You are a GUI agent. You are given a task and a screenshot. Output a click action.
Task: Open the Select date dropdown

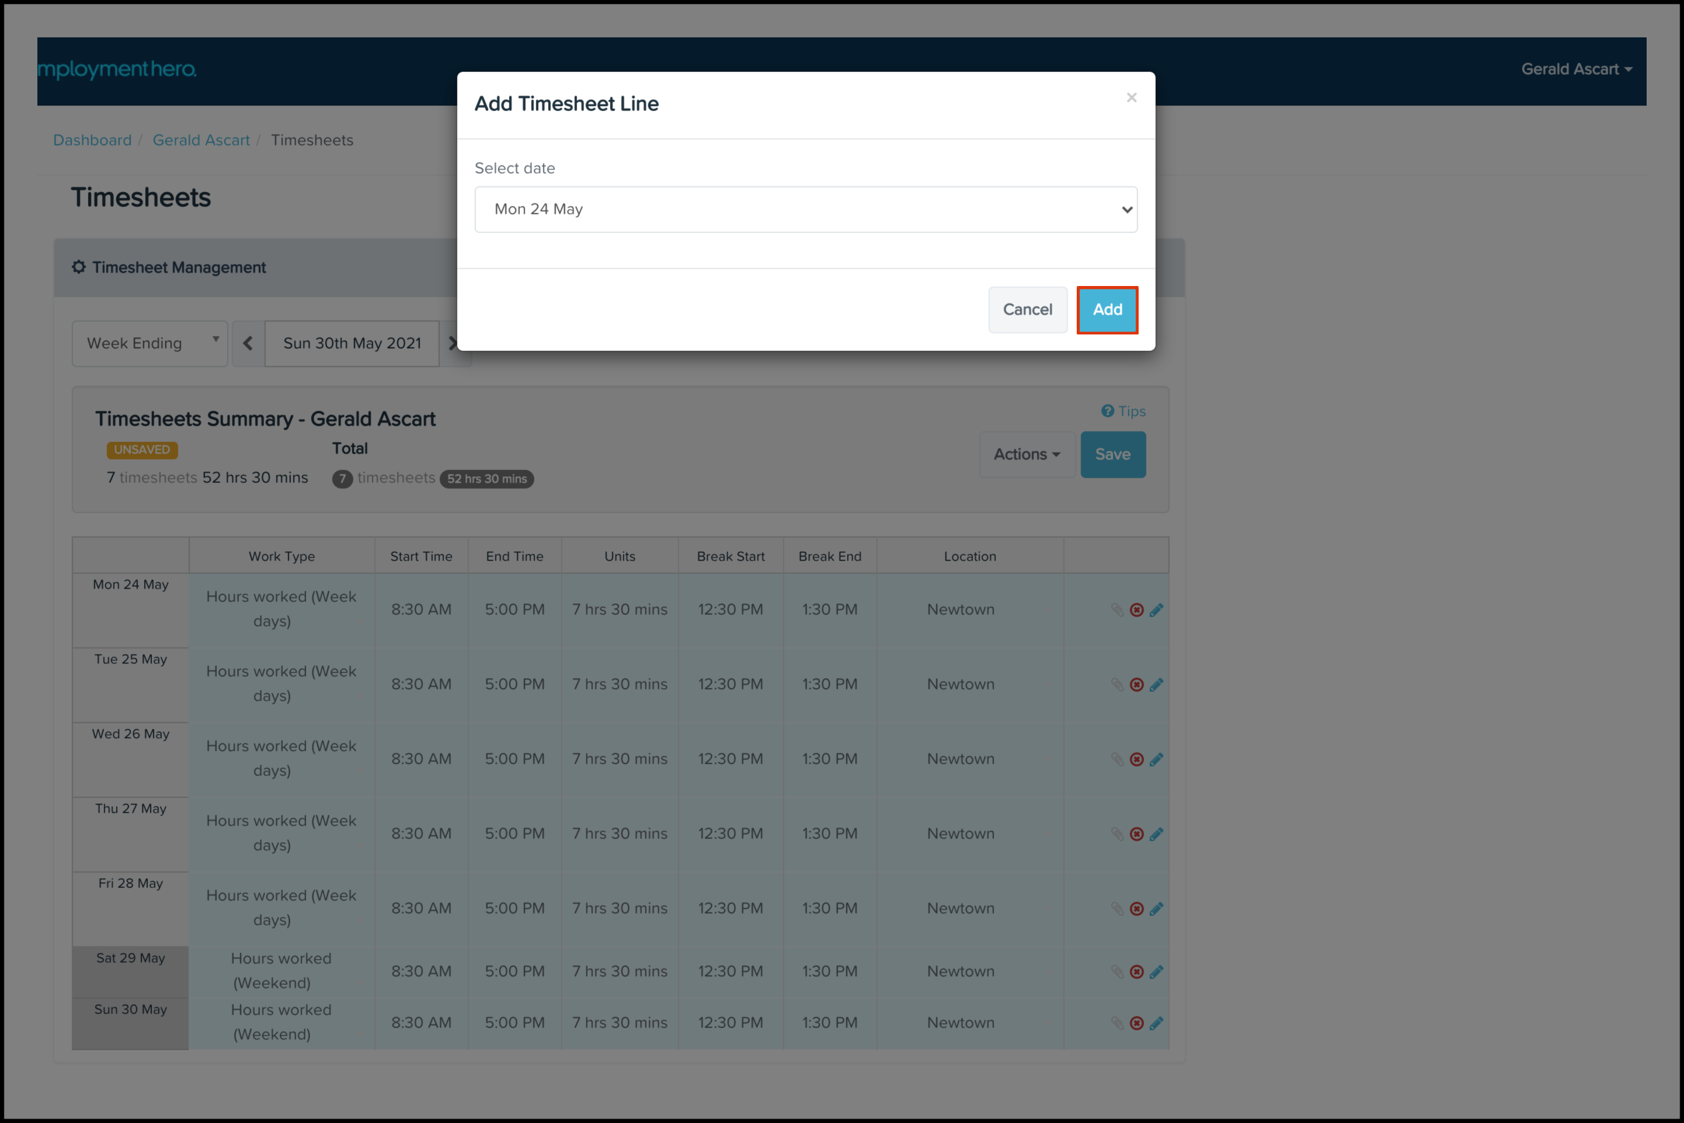(805, 209)
